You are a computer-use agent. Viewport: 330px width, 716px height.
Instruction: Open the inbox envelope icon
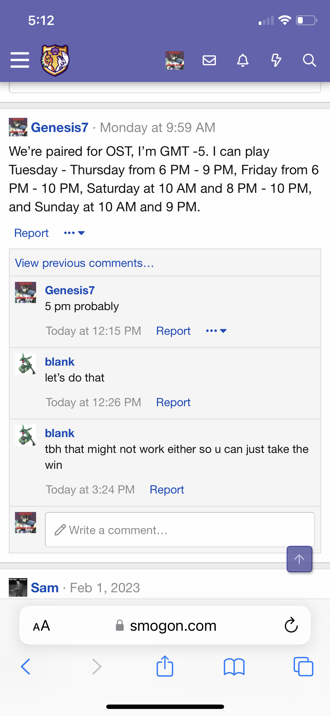point(209,60)
